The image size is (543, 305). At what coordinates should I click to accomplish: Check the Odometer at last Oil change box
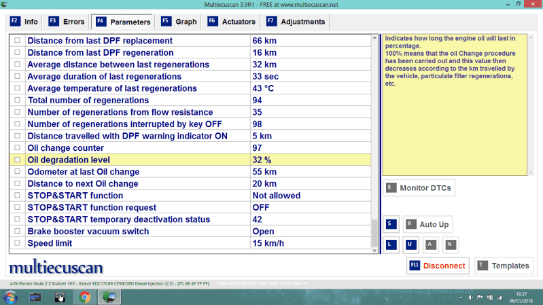(17, 171)
